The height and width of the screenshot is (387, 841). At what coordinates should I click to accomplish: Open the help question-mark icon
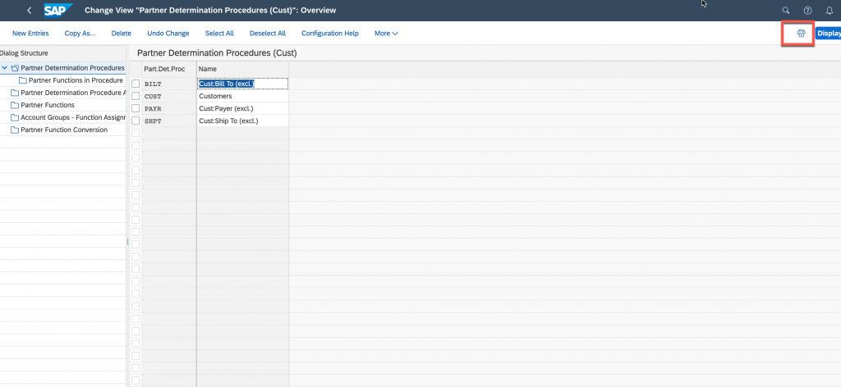(808, 10)
